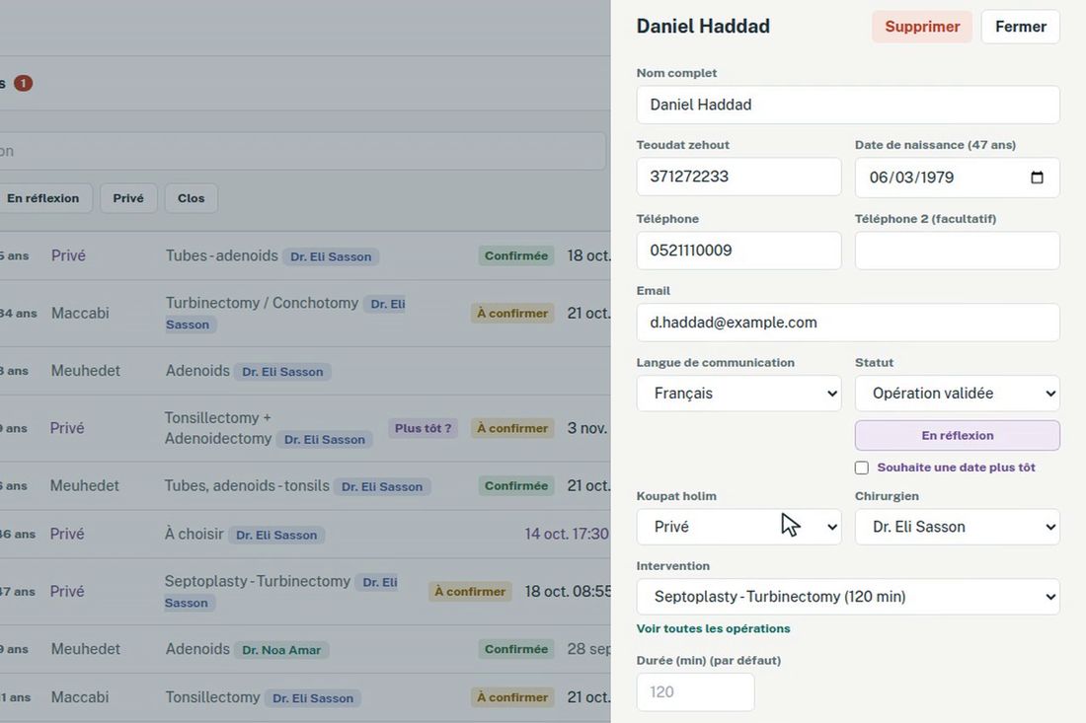This screenshot has width=1086, height=723.
Task: Click into the Email input field
Action: [x=848, y=323]
